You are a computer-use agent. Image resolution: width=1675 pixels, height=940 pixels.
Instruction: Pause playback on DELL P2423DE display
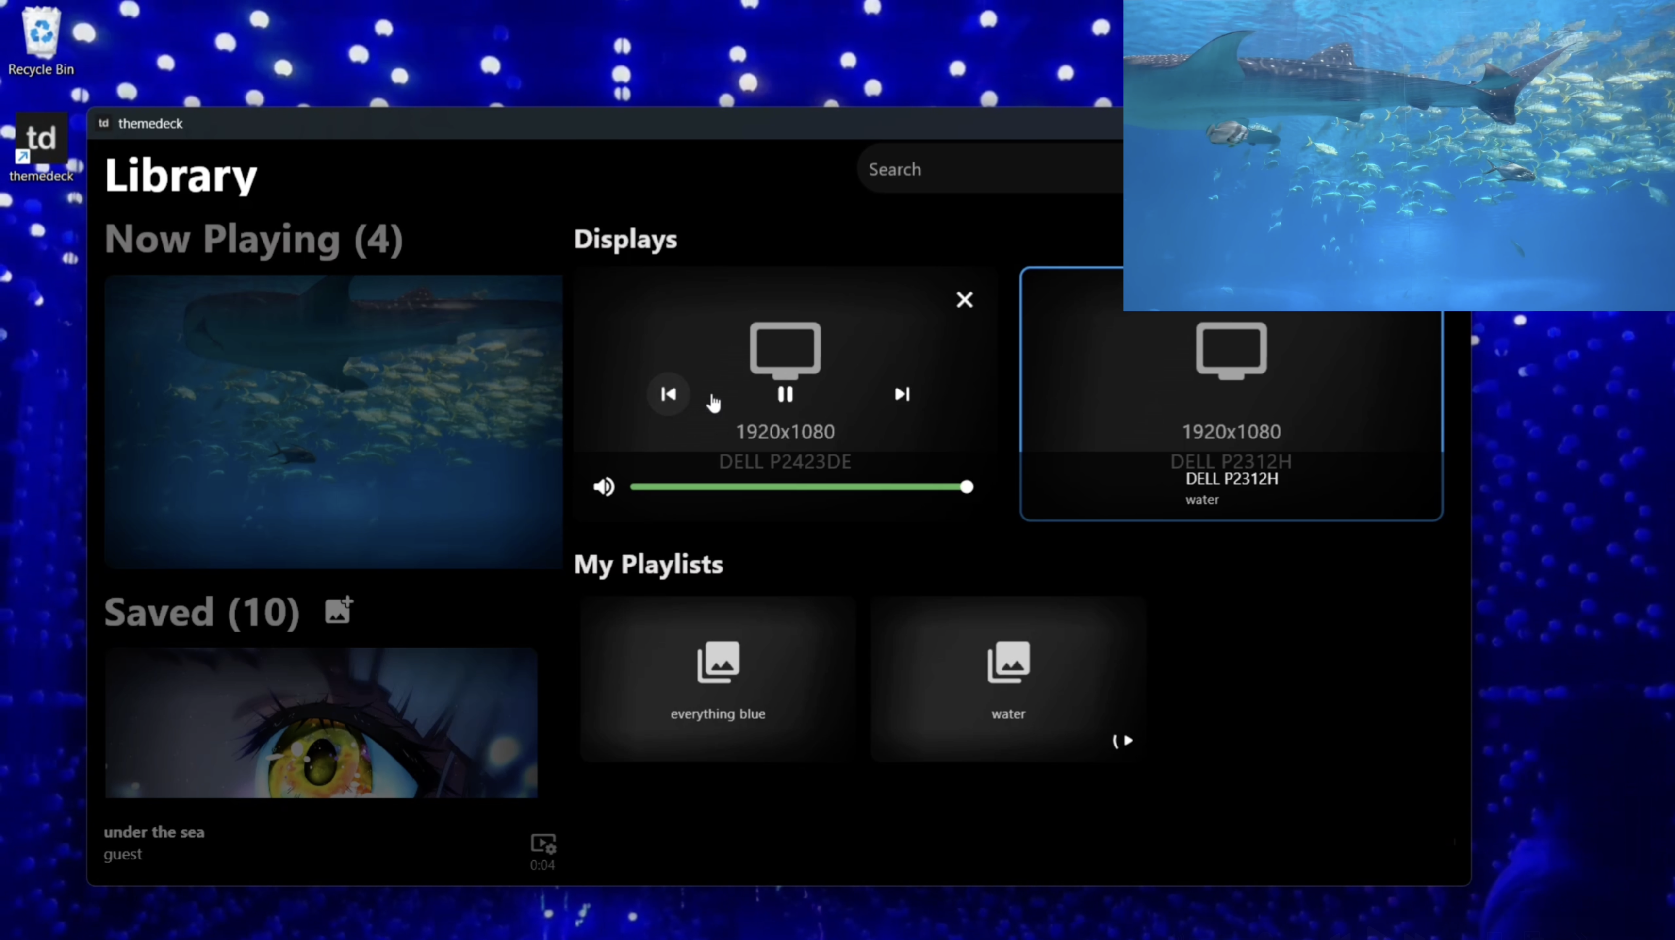point(785,394)
